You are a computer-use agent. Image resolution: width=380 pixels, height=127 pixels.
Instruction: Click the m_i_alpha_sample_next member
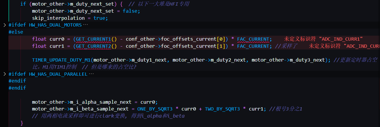tap(101, 102)
